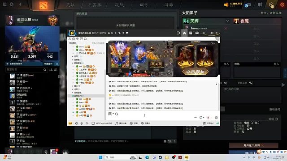Open the 游廊 tab
The width and height of the screenshot is (287, 161).
pos(169,5)
